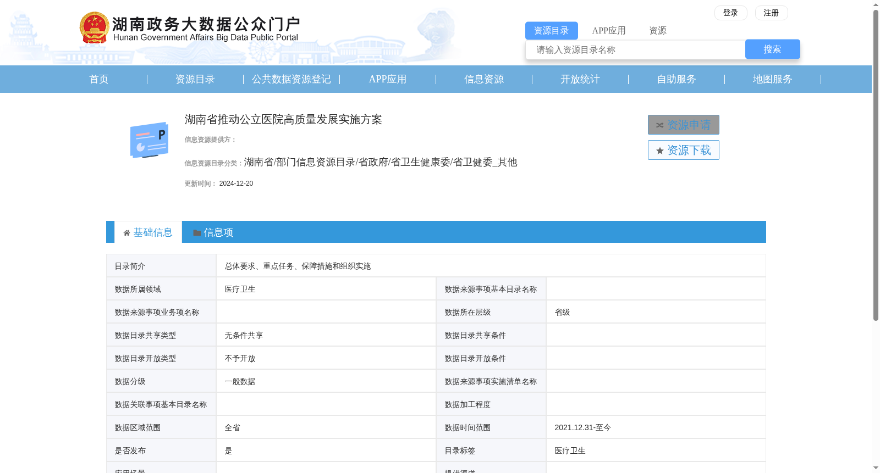Click the value 总体要求、重点任务、保障措施和组织实施
This screenshot has width=880, height=473.
pyautogui.click(x=298, y=266)
